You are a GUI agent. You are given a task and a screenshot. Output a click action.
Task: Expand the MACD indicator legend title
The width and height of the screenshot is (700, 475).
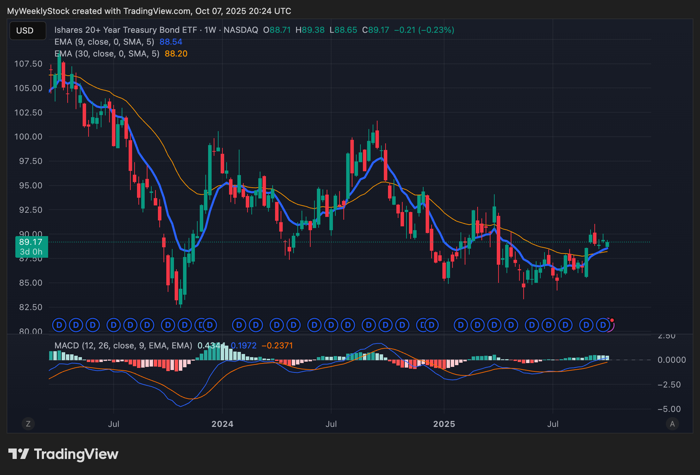pyautogui.click(x=123, y=346)
